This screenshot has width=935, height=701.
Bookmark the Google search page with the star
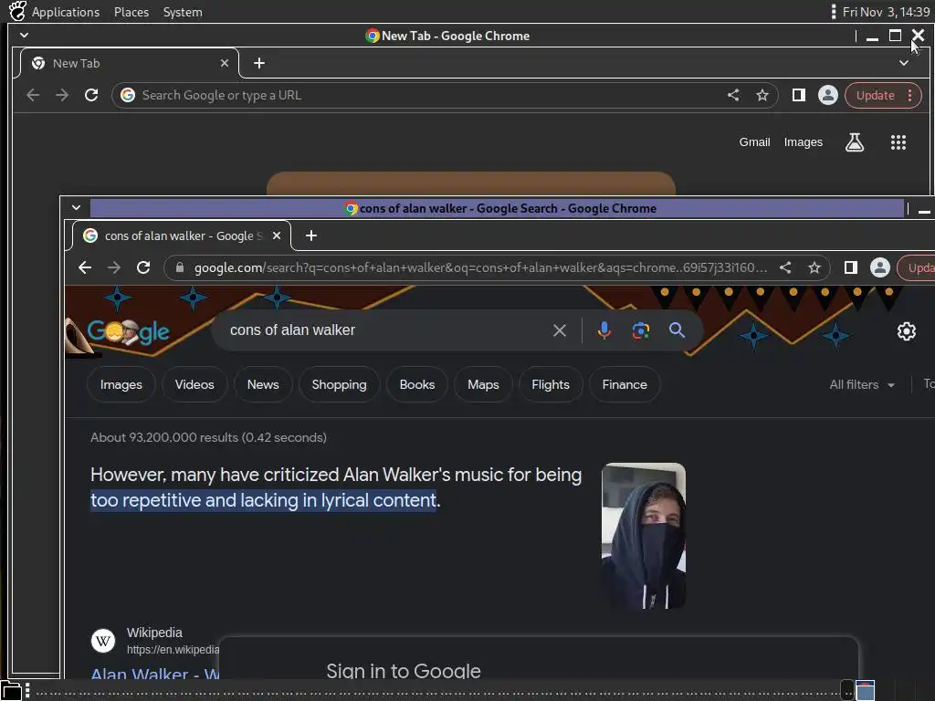coord(814,267)
